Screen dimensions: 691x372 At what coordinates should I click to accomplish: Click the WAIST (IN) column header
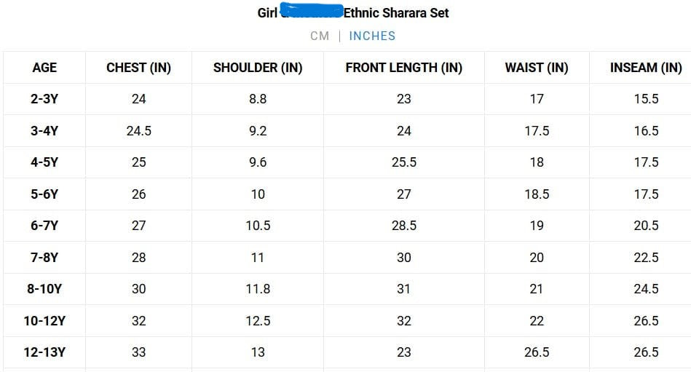pyautogui.click(x=537, y=68)
